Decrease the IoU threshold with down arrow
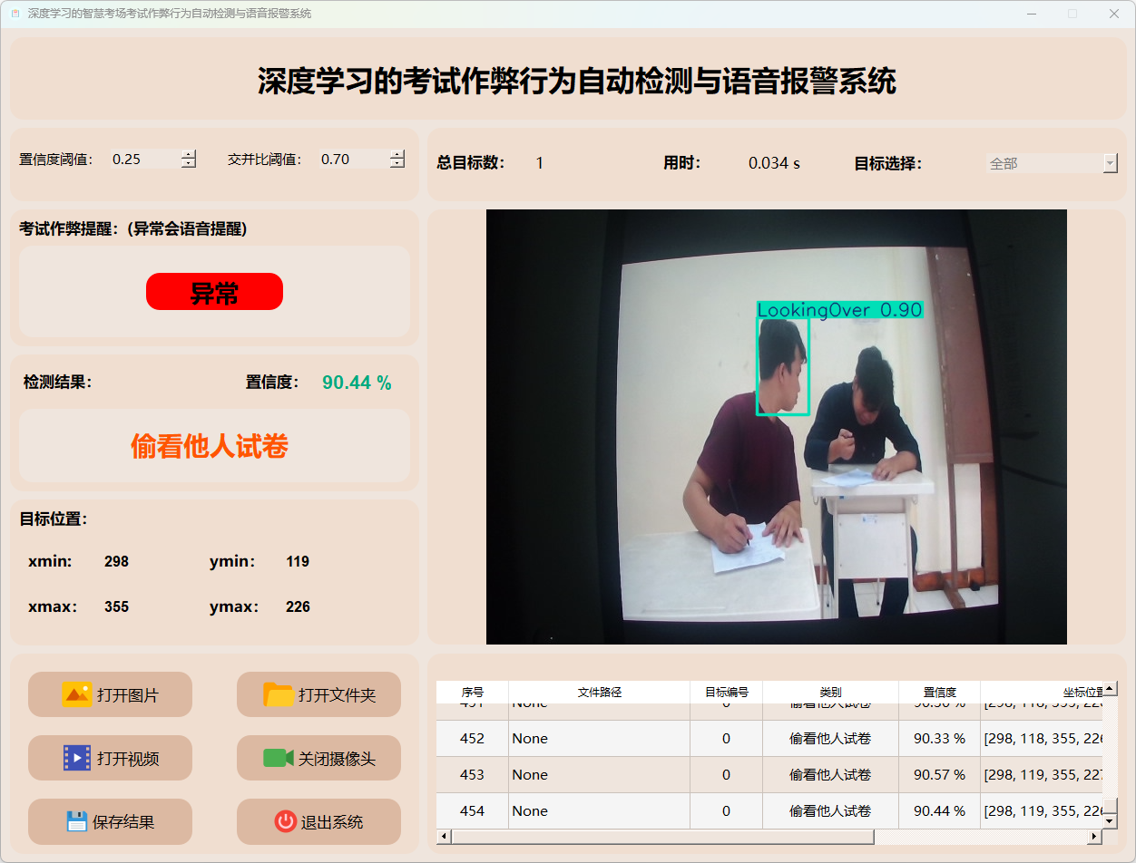 (x=397, y=164)
